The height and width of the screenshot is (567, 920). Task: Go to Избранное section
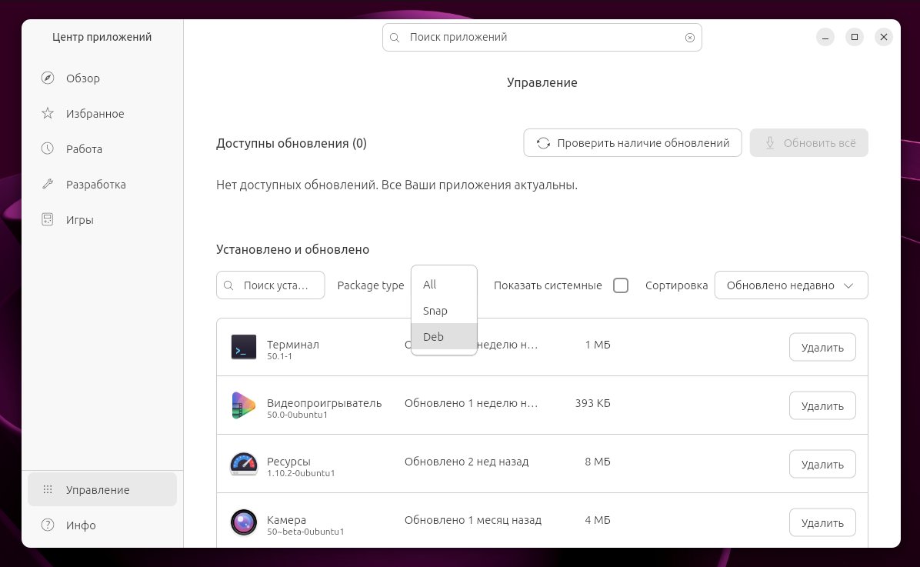point(102,113)
